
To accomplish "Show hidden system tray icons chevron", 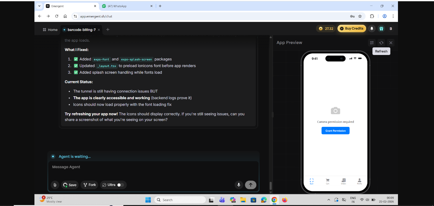I will point(329,200).
